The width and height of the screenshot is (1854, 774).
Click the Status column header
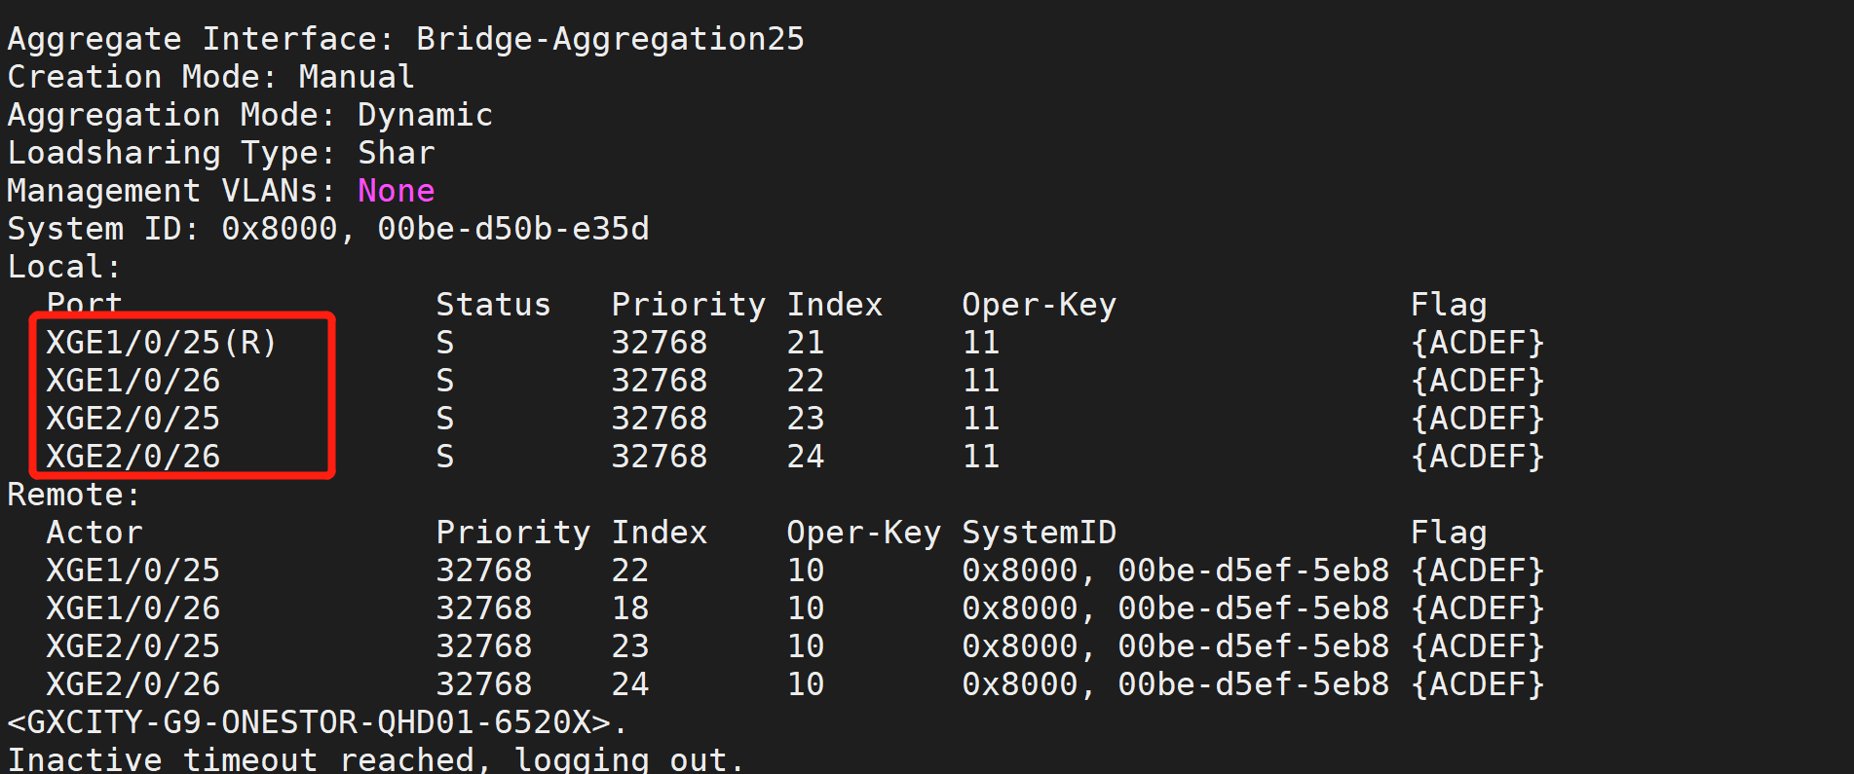493,305
